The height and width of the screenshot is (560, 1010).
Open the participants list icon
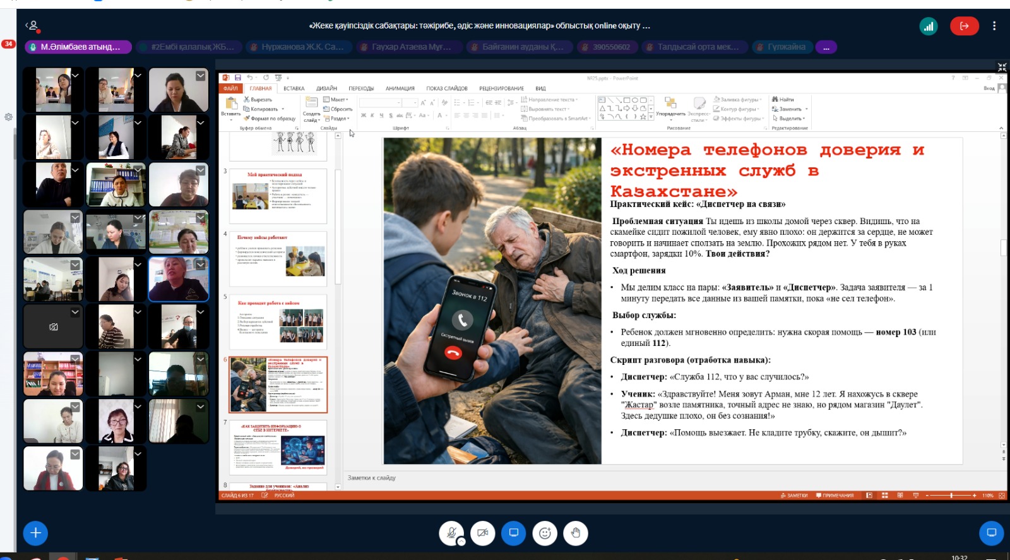(32, 26)
